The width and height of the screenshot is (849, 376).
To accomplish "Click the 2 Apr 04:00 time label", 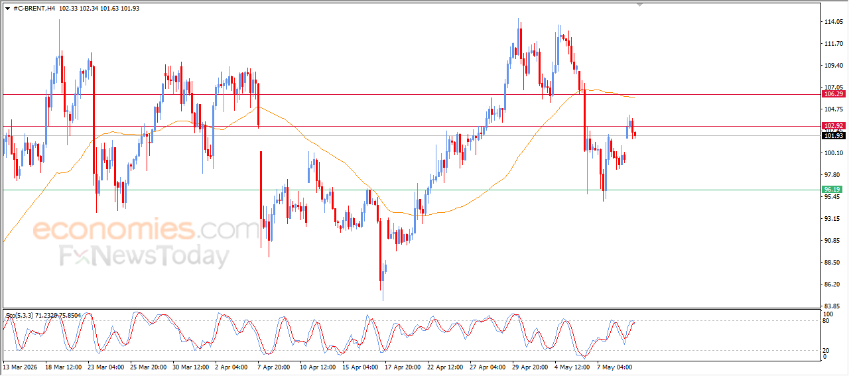I will coord(231,367).
